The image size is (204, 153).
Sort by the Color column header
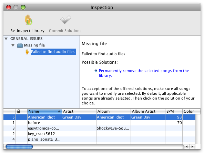pos(191,111)
